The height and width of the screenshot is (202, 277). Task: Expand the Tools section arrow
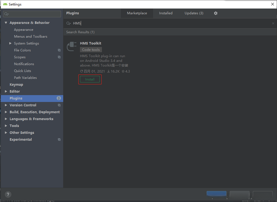(x=6, y=126)
